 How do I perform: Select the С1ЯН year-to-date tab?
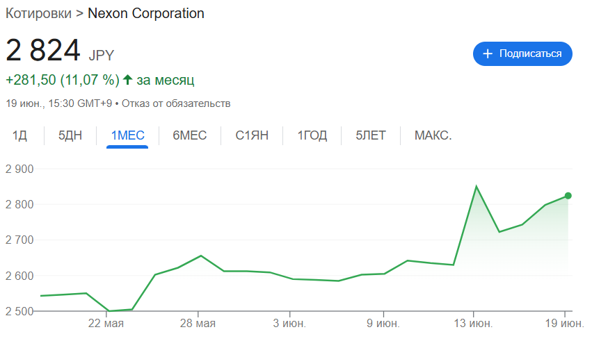(252, 135)
